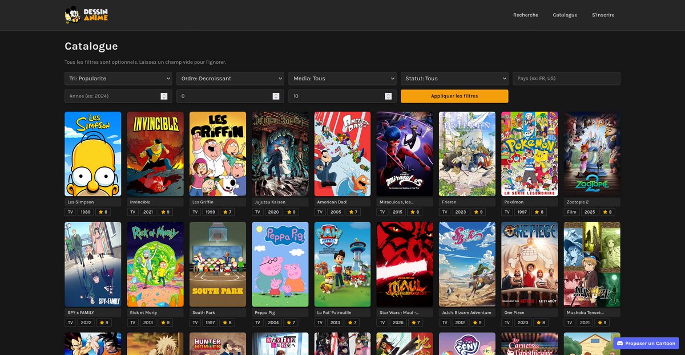Open the Peppa Pig poster

[280, 264]
